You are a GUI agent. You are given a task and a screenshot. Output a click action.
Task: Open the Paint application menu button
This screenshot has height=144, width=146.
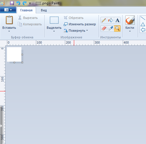[8, 10]
